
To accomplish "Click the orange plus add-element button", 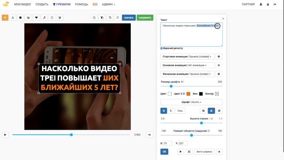I will pos(5,18).
